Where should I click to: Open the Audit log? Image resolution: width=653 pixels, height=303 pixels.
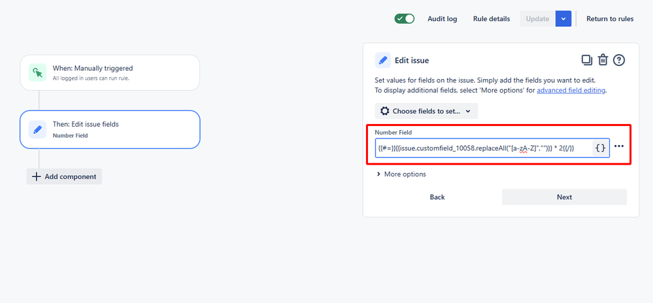[443, 19]
